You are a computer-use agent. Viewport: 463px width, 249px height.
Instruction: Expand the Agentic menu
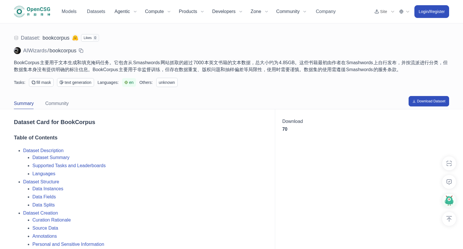(x=125, y=12)
